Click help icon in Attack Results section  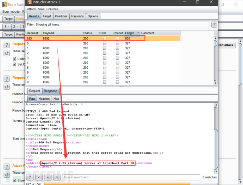pos(7,166)
